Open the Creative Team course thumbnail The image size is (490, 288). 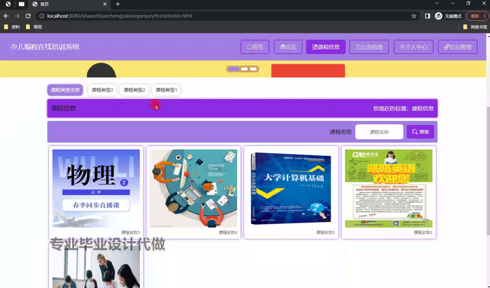coord(194,188)
